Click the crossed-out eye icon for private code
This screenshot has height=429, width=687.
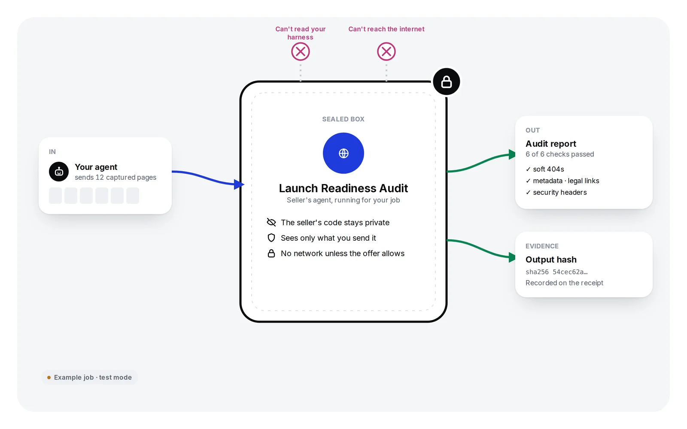pyautogui.click(x=271, y=222)
